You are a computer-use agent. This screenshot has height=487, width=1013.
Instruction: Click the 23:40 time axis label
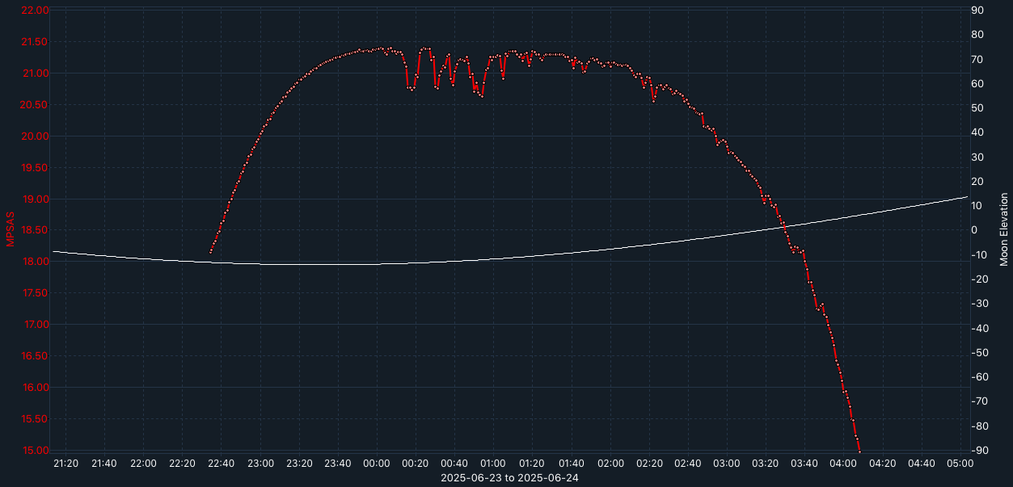(338, 464)
